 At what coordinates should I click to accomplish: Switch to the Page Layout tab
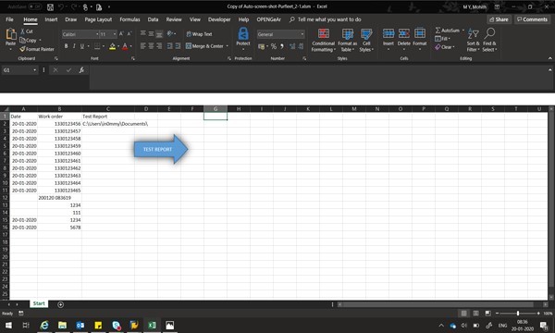[x=98, y=19]
